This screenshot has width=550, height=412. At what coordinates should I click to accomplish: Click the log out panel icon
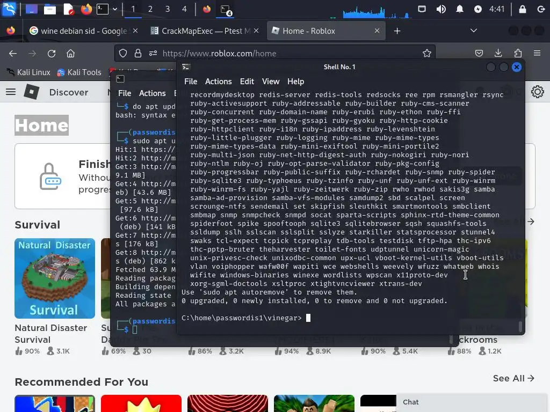(541, 9)
